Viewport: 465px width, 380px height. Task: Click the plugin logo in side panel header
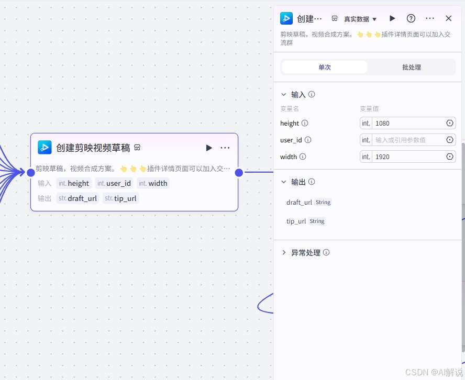pyautogui.click(x=286, y=18)
